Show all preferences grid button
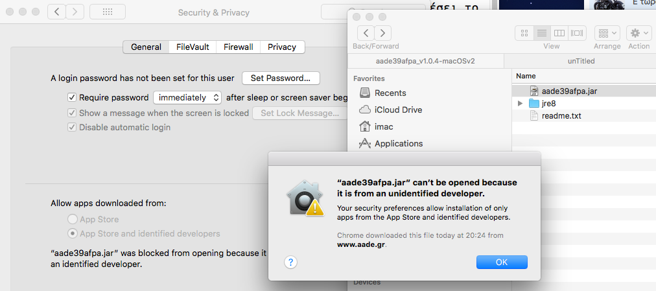 point(108,12)
